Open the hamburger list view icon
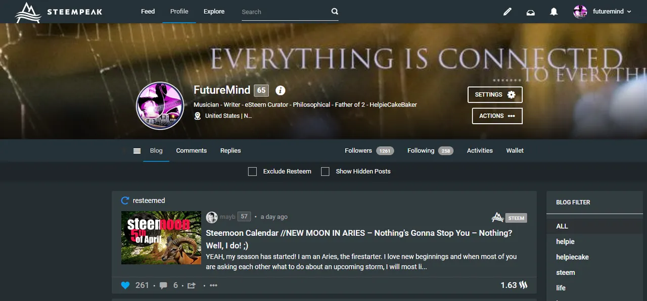Image resolution: width=647 pixels, height=301 pixels. (x=137, y=151)
